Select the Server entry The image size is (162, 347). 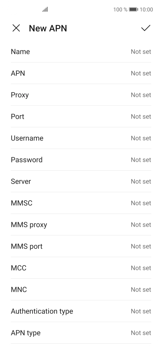point(81,181)
